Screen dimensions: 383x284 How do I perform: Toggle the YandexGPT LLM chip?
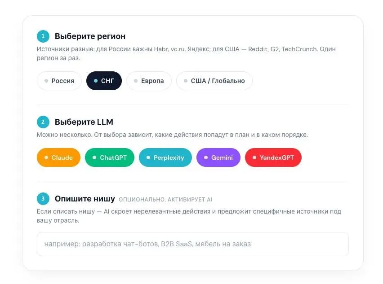273,157
